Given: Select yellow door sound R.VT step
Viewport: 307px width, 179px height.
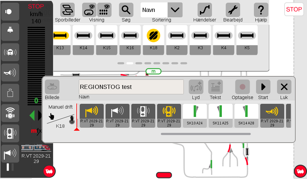Looking at the screenshot, I should (x=169, y=116).
